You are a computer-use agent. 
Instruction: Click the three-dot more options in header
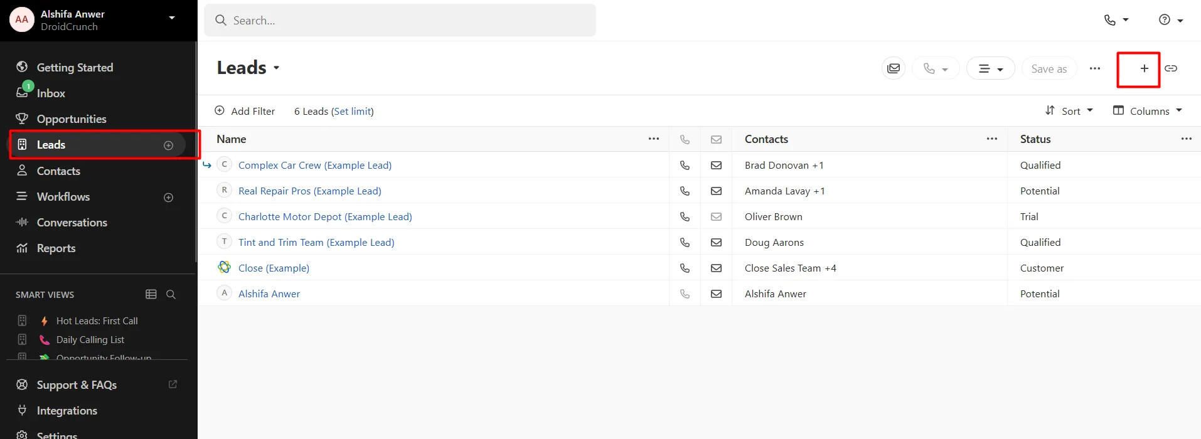(1095, 68)
